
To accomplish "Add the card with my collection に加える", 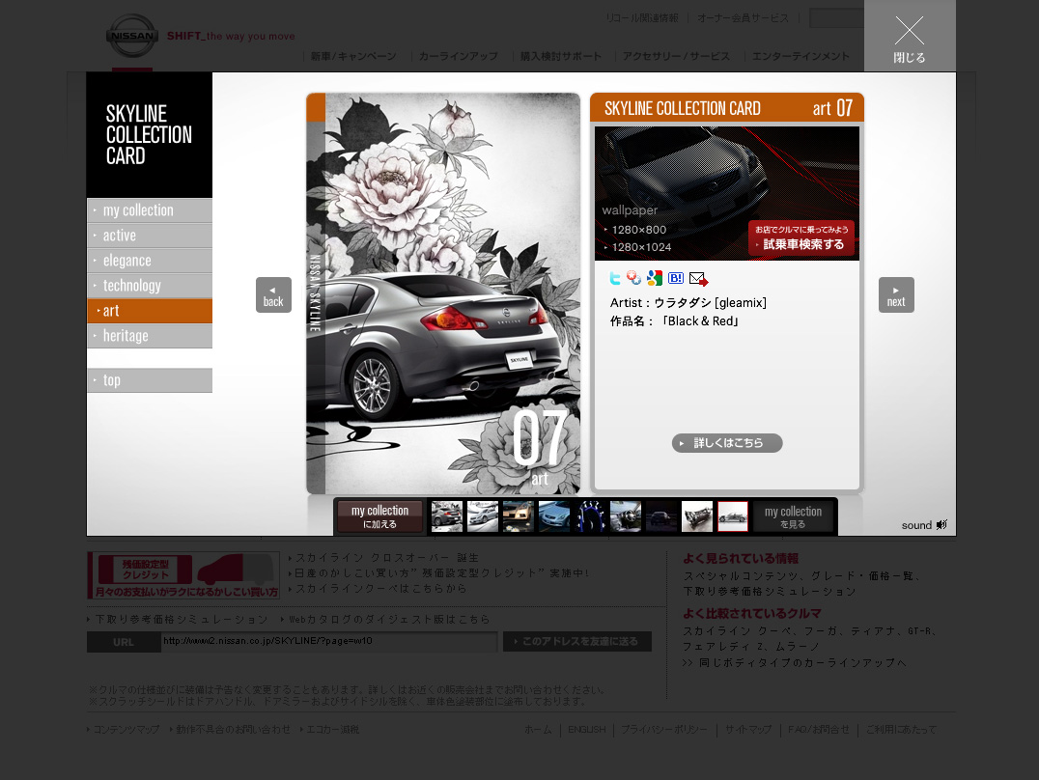I will click(x=379, y=516).
